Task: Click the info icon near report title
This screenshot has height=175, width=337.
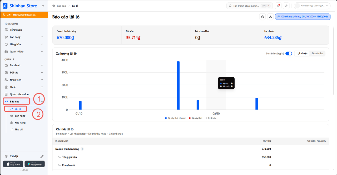Action: pos(262,17)
